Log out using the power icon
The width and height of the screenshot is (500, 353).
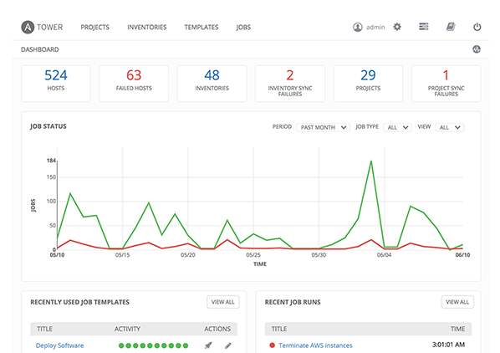477,27
